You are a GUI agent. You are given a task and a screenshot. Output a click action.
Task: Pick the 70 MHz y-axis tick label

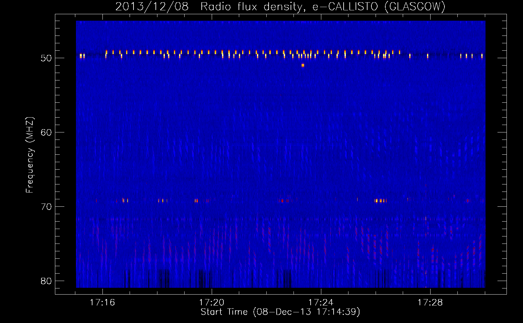pos(46,207)
